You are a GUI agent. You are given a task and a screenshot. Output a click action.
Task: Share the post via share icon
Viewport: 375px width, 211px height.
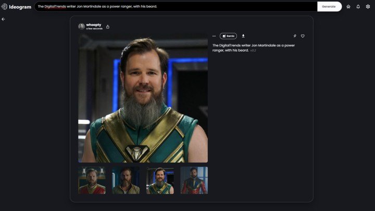(x=108, y=27)
